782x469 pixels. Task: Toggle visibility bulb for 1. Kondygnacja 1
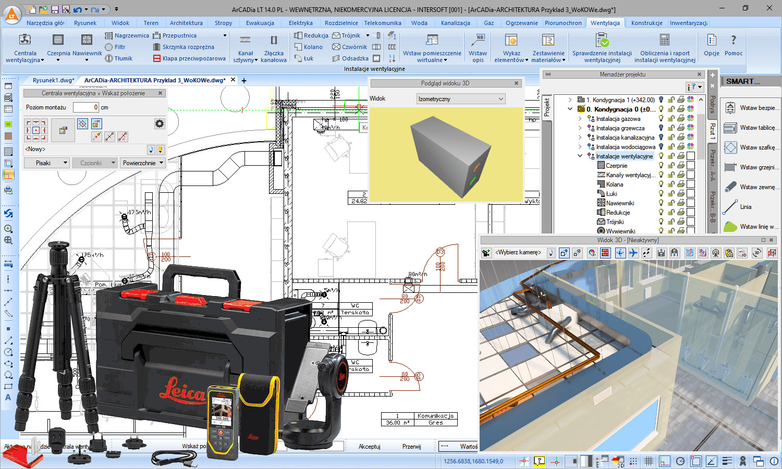(661, 100)
